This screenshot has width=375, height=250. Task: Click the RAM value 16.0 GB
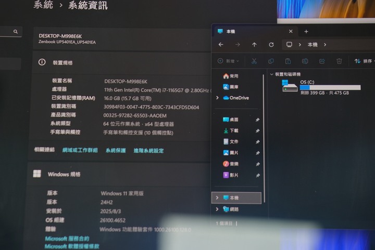point(128,98)
